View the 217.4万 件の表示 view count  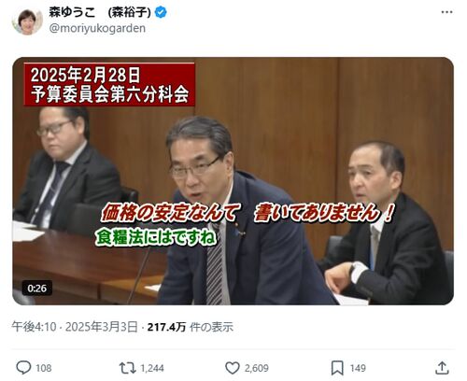tap(191, 327)
